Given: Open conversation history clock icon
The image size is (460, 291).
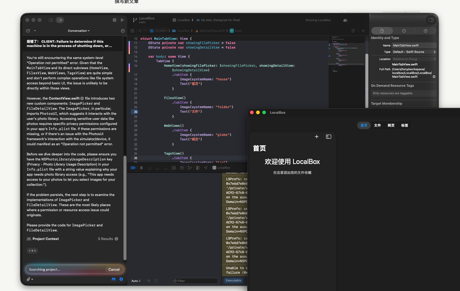Looking at the screenshot, I should pos(123,31).
